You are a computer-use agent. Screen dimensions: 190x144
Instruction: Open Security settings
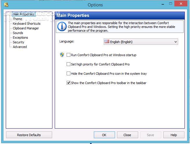coord(19,42)
